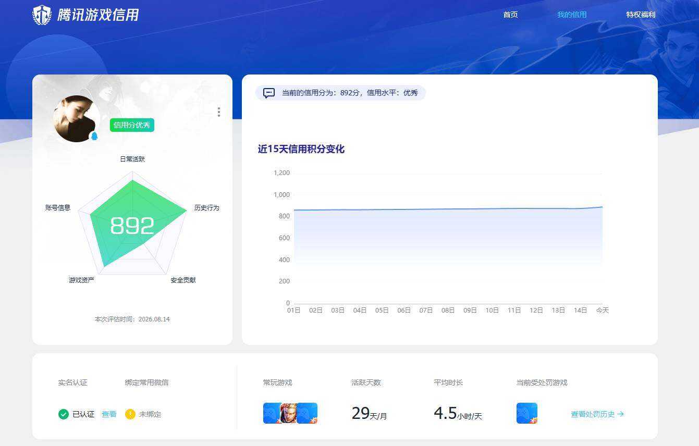699x446 pixels.
Task: Open the three-dot menu on the profile card
Action: coord(219,112)
